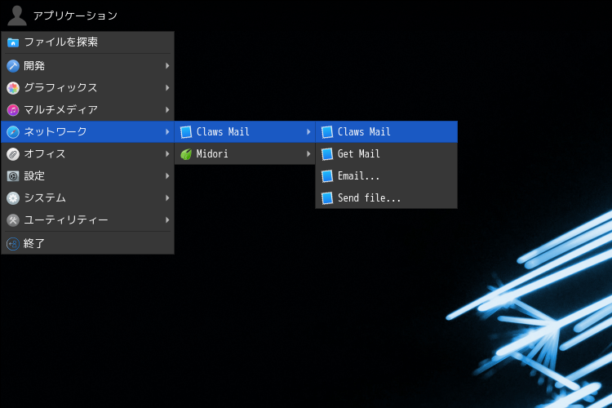Screen dimensions: 612x408
Task: Select the Midori browser entry
Action: 245,154
